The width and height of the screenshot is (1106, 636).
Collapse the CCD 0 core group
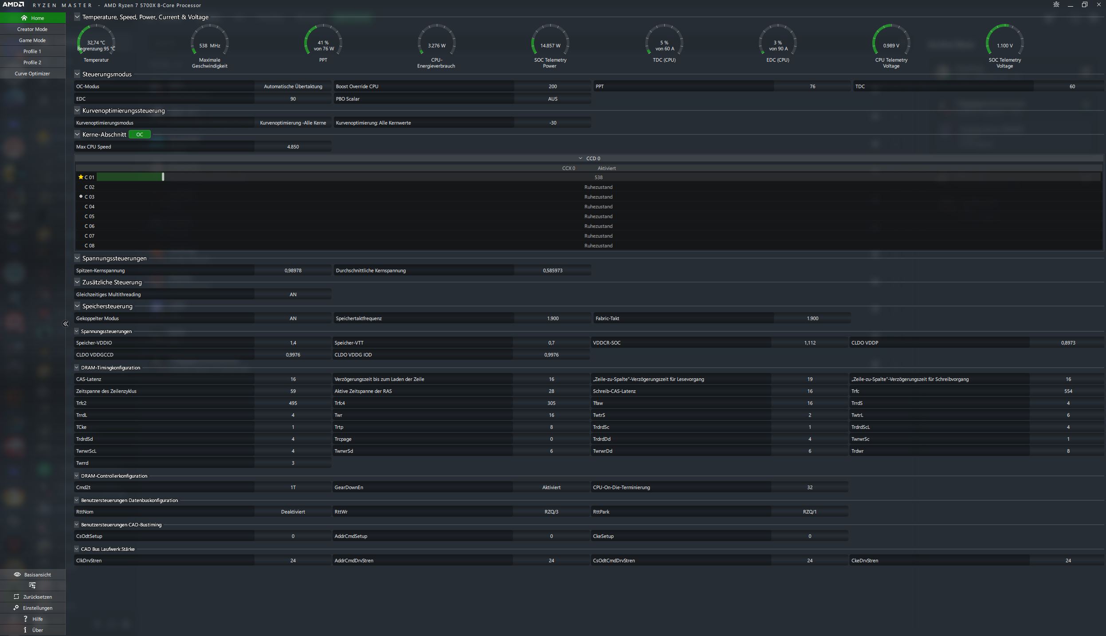[580, 158]
